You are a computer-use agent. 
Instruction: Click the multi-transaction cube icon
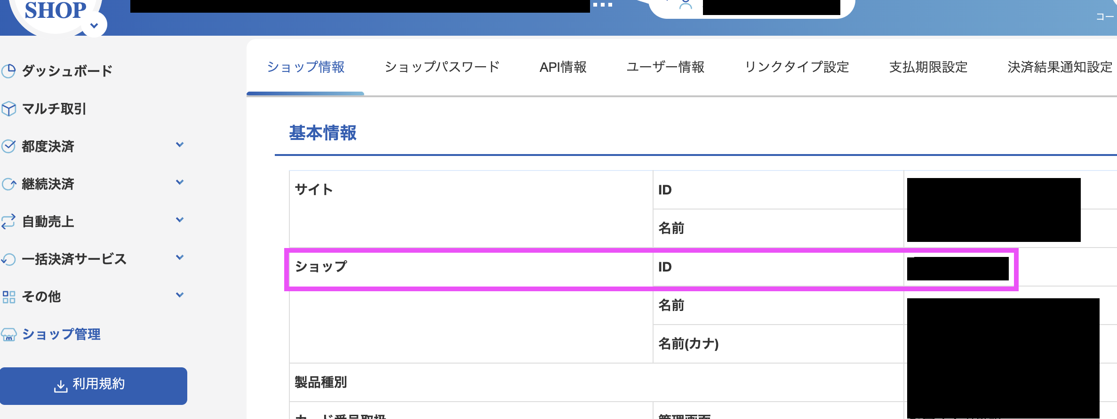pos(8,109)
